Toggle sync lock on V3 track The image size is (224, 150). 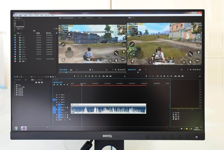click(62, 100)
